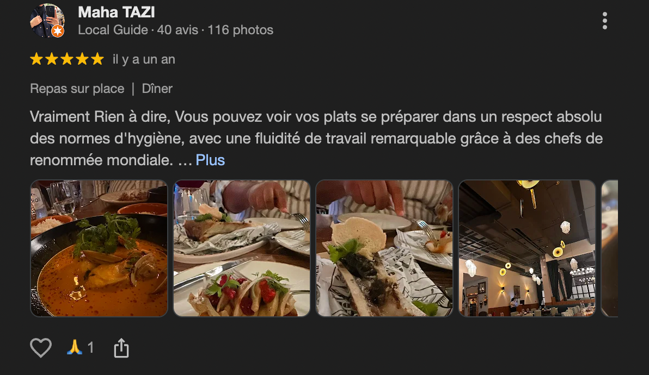Open the restaurant interior ceiling photo
This screenshot has height=375, width=649.
coord(527,248)
